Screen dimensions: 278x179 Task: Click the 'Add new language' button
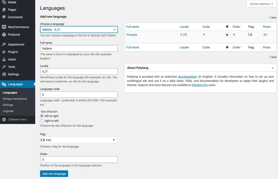pos(54,174)
